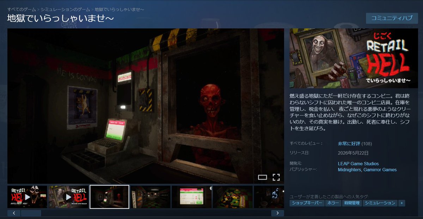Screen dimensions: 423x219
Task: Click the review count (108) text
Action: 367,143
